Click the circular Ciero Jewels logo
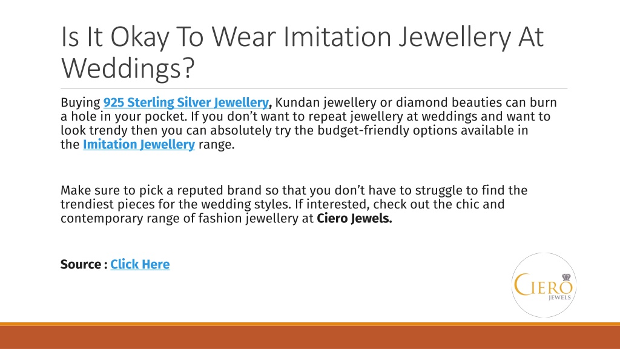 click(x=544, y=285)
